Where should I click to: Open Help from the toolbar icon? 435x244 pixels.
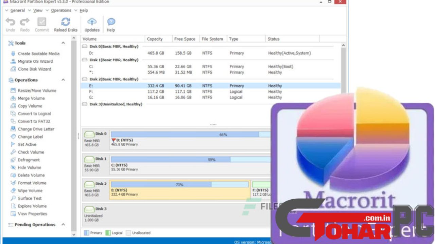tap(111, 22)
